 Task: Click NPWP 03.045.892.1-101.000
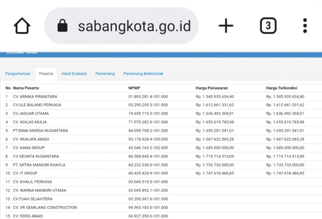click(x=148, y=190)
